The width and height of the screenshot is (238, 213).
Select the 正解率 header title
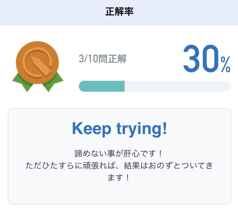click(119, 12)
